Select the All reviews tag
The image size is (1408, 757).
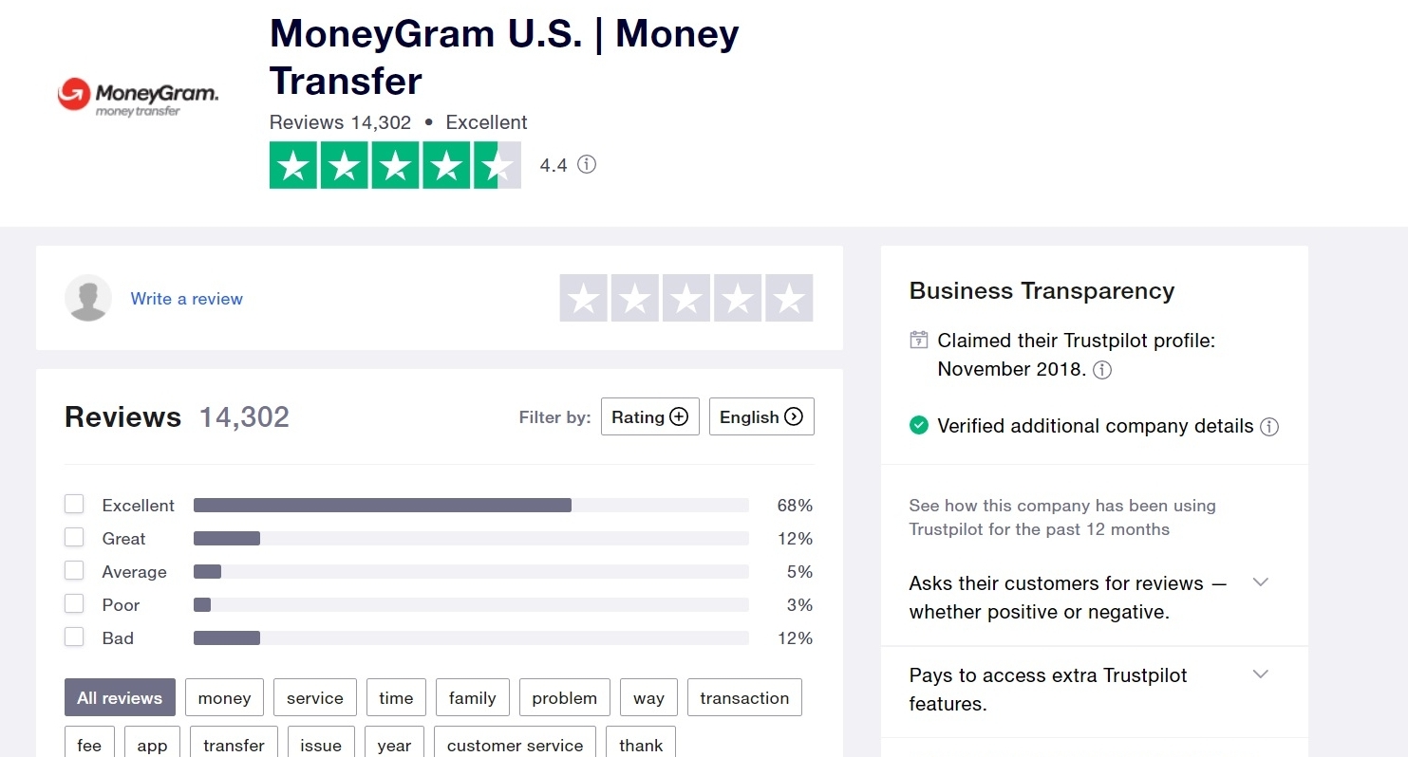(120, 698)
